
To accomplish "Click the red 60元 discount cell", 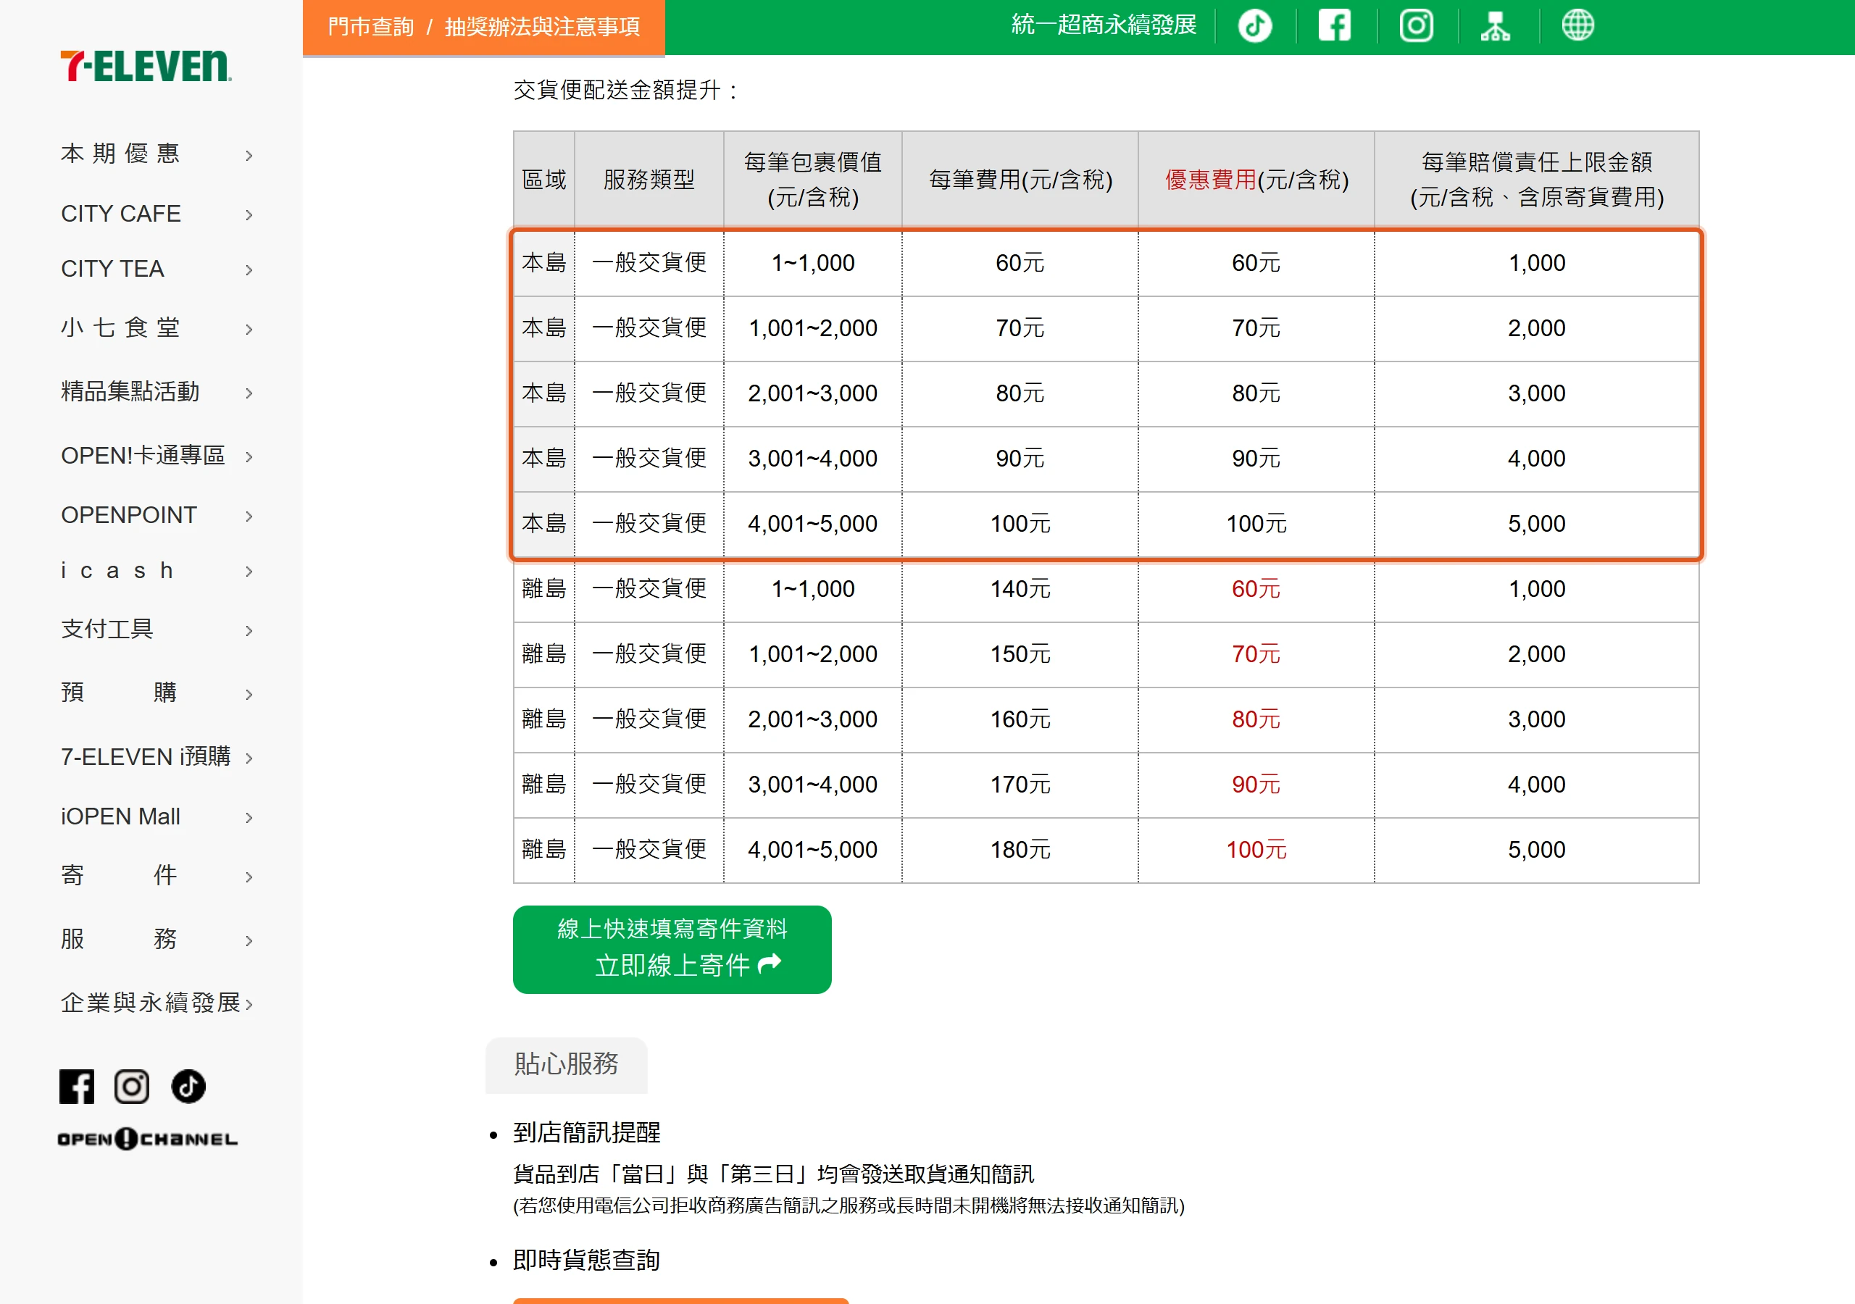I will click(1256, 590).
